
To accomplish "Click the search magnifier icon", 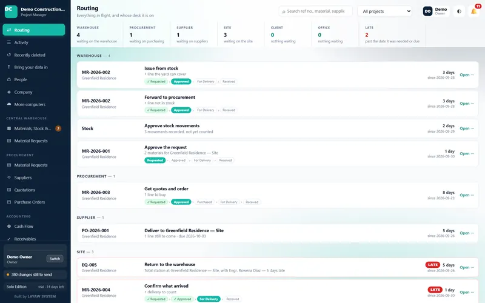I will tap(284, 12).
